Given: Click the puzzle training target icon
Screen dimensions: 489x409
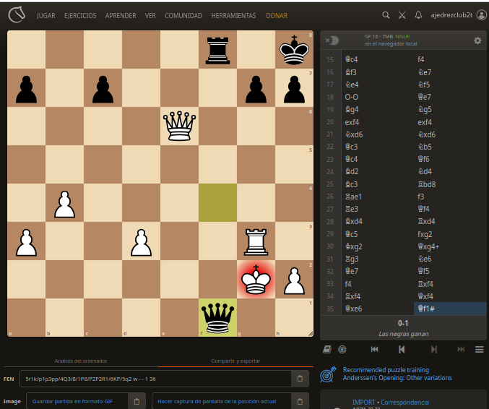Looking at the screenshot, I should pyautogui.click(x=328, y=374).
